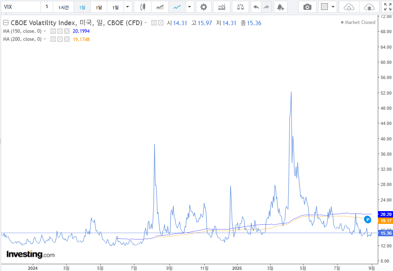393x271 pixels.
Task: Toggle visibility of the CBOE Volatility Index series
Action: click(x=154, y=23)
